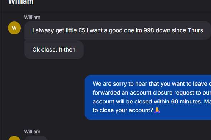The height and width of the screenshot is (140, 211).
Task: Click the 'to close your account?' line
Action: [123, 110]
